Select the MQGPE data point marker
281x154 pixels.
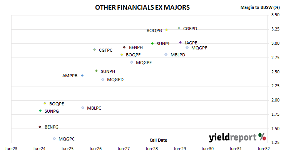tap(132, 62)
